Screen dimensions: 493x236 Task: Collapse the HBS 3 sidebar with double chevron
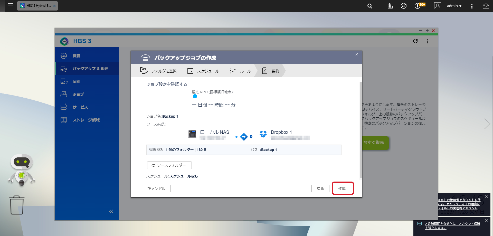coord(111,211)
